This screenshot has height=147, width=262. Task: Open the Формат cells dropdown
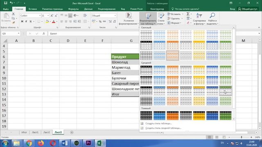click(x=174, y=23)
